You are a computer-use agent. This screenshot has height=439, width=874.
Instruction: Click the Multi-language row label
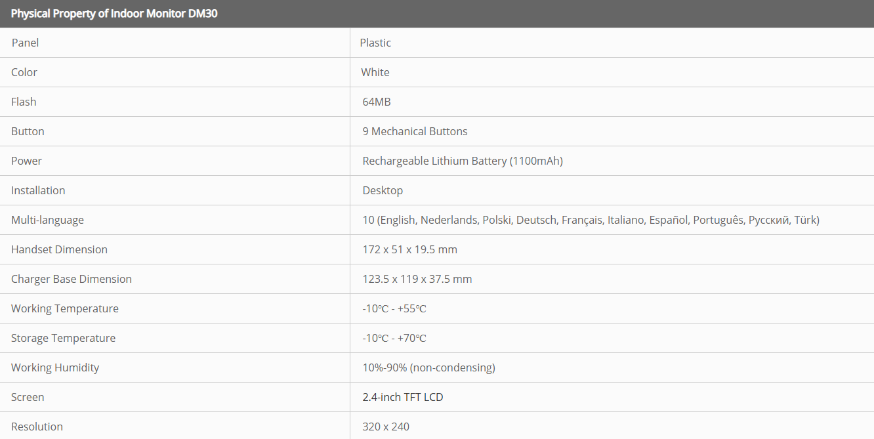tap(47, 220)
